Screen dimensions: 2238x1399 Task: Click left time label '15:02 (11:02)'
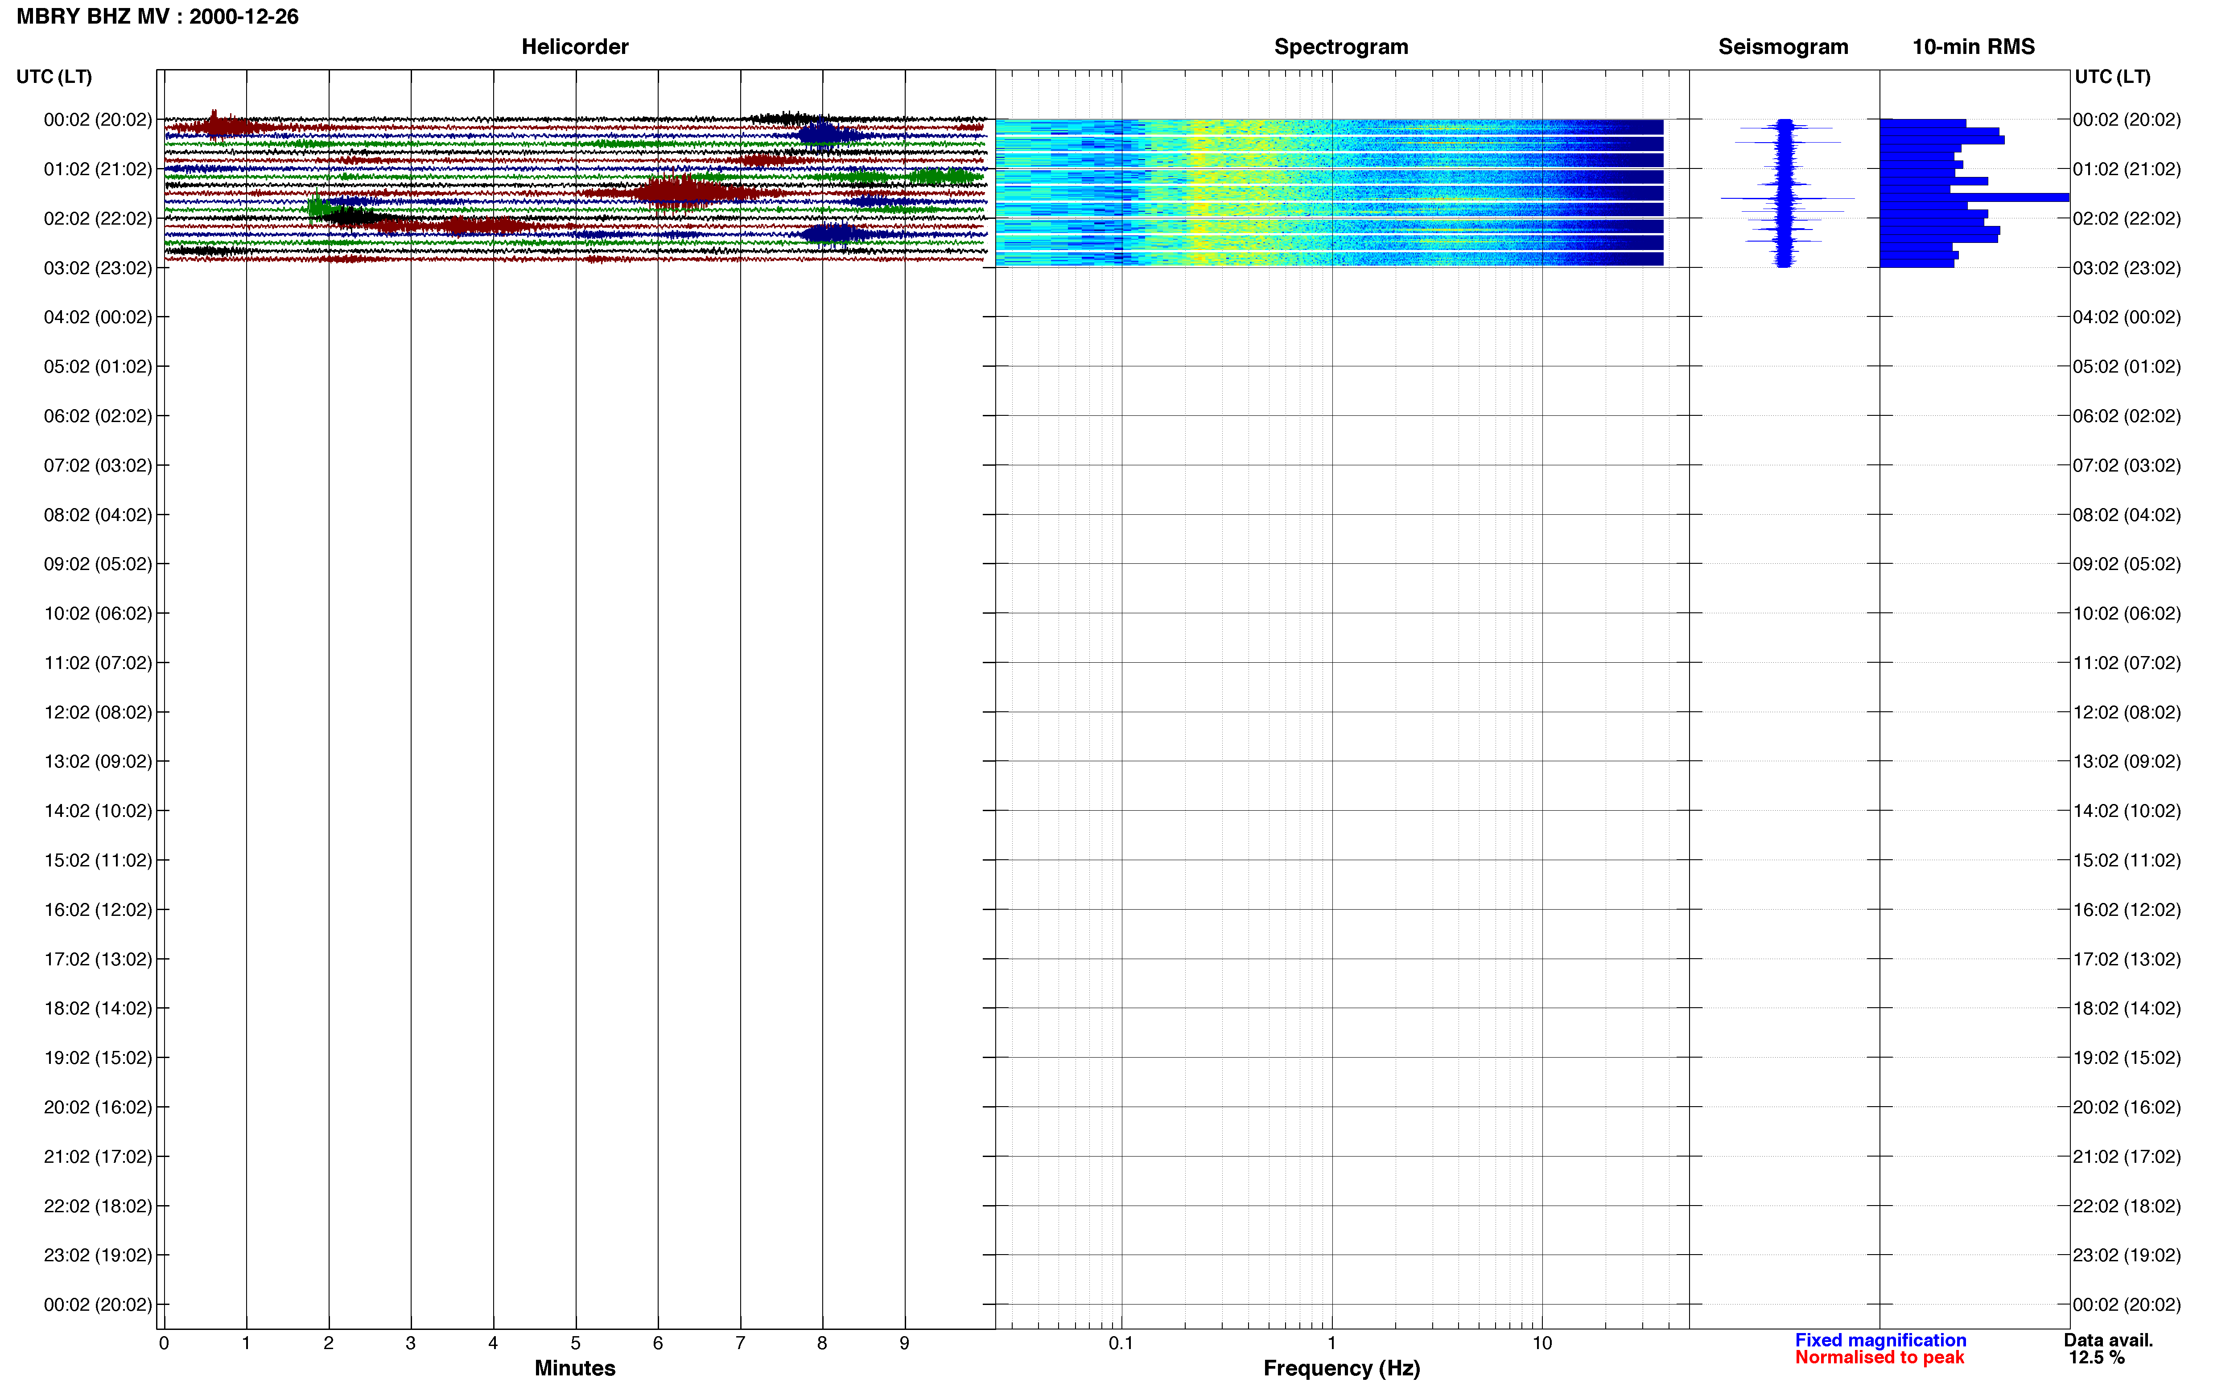(x=98, y=861)
